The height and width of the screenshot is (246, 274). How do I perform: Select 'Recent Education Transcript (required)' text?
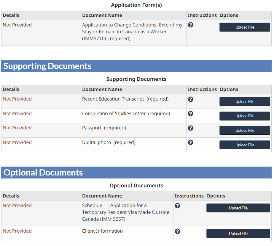125,99
